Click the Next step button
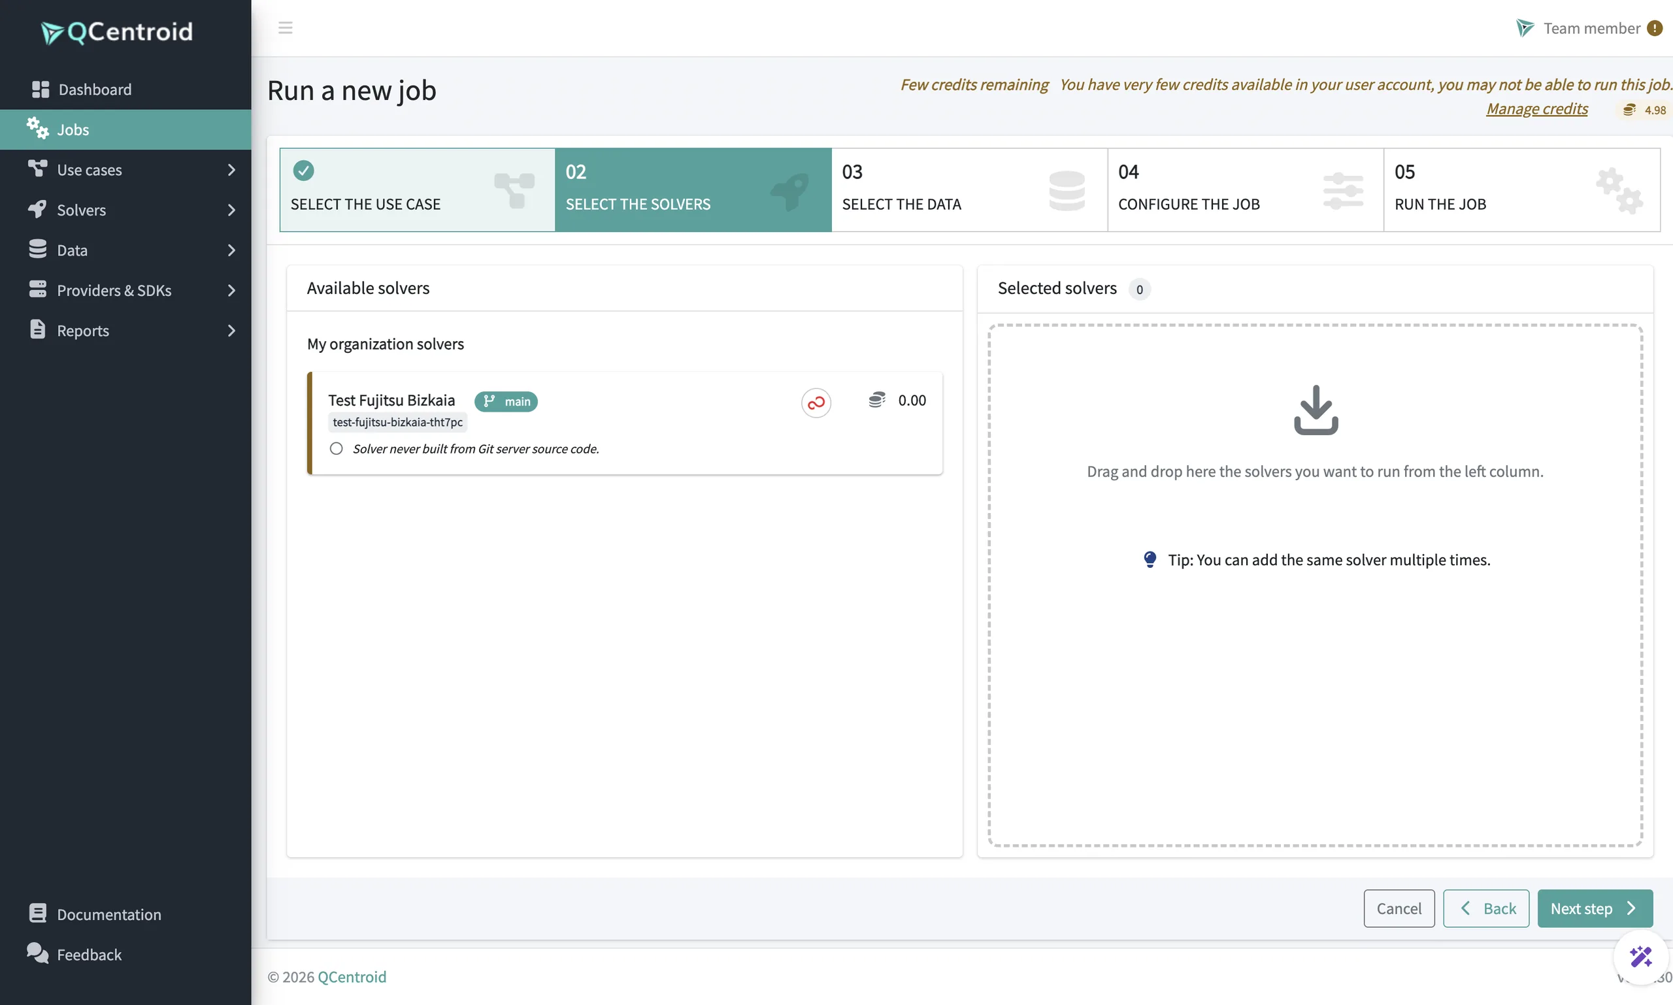Viewport: 1673px width, 1005px height. coord(1595,908)
